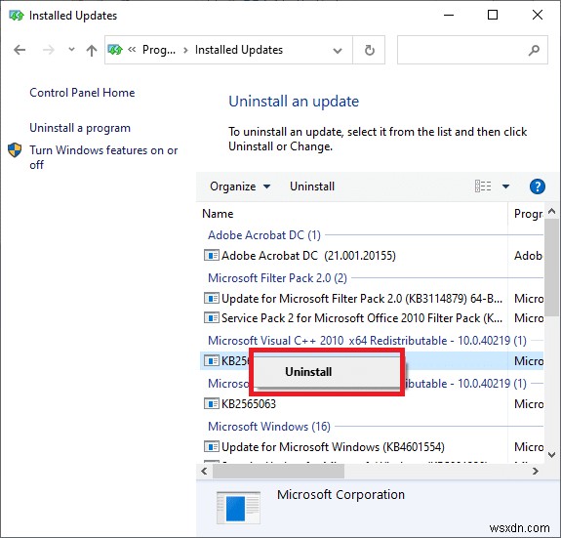The image size is (561, 538).
Task: Open Turn Windows features on or off
Action: tap(103, 157)
